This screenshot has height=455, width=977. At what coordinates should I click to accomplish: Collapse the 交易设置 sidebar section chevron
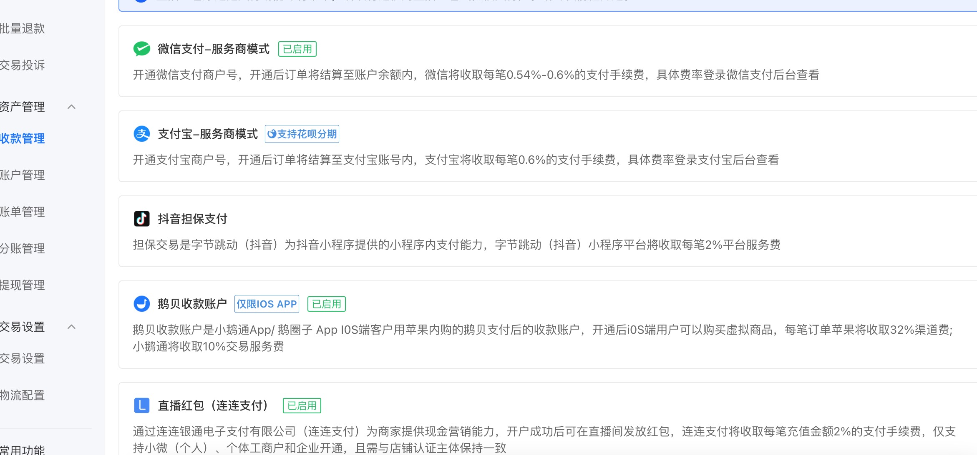[72, 327]
